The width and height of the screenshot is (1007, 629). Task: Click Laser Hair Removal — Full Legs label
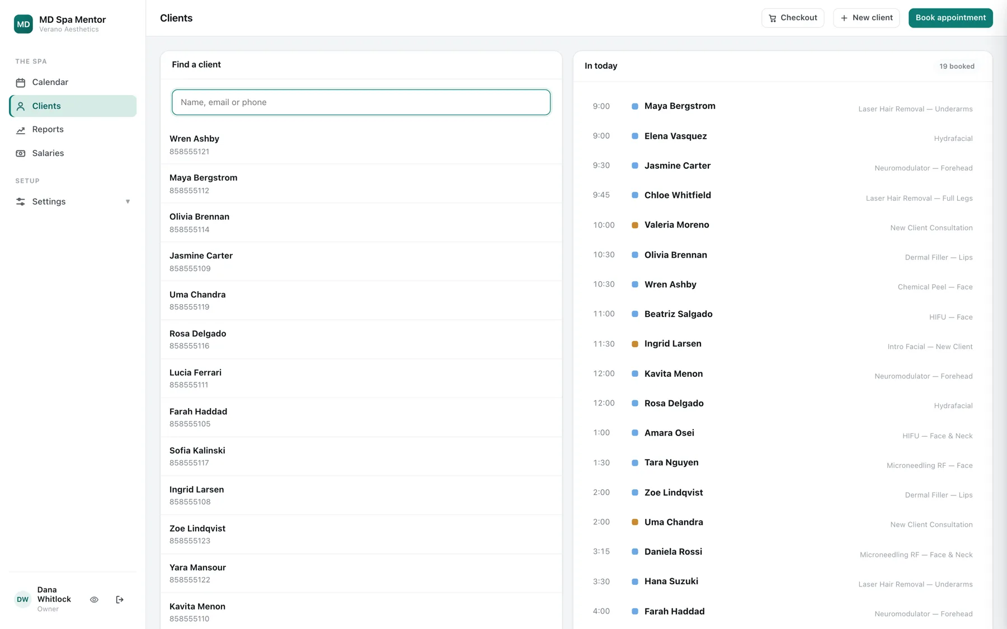pyautogui.click(x=919, y=198)
